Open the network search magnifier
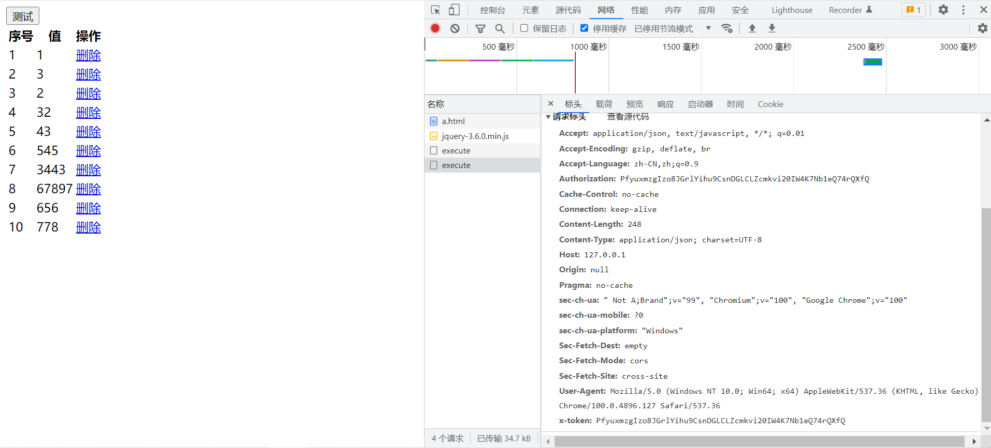 pyautogui.click(x=500, y=28)
